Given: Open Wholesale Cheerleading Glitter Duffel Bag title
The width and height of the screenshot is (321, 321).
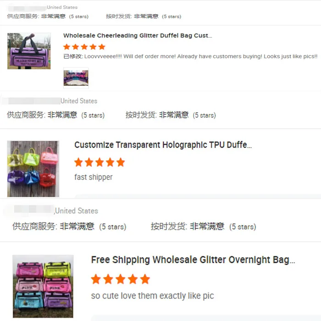Looking at the screenshot, I should tap(138, 36).
